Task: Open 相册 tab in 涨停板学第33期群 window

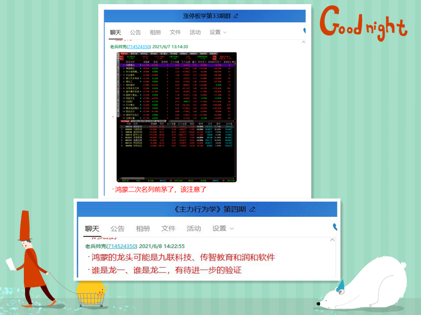Action: (155, 32)
